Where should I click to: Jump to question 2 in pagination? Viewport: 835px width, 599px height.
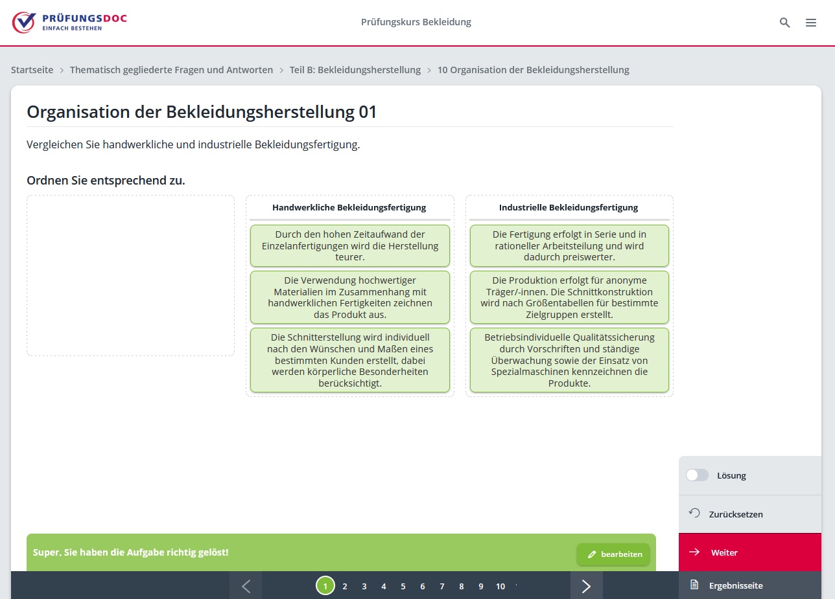point(345,587)
